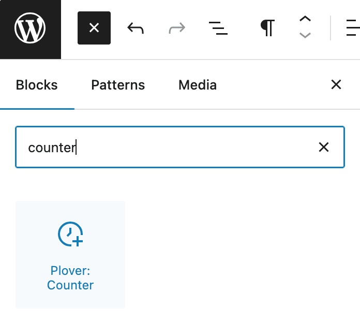Undo the last change
This screenshot has height=322, width=360.
click(x=136, y=28)
